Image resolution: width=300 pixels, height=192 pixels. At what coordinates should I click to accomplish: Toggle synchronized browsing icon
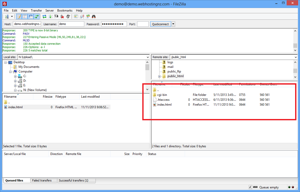click(x=88, y=17)
